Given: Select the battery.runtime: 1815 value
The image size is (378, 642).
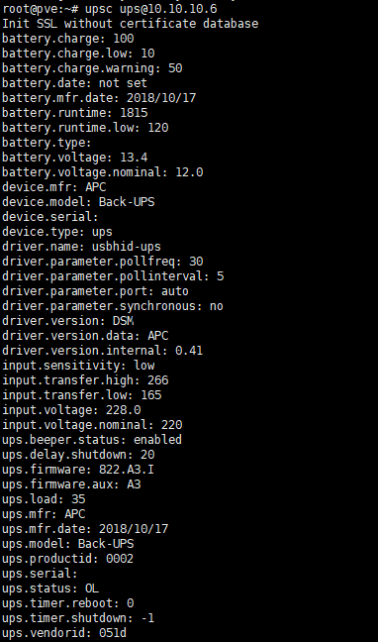Looking at the screenshot, I should click(135, 113).
